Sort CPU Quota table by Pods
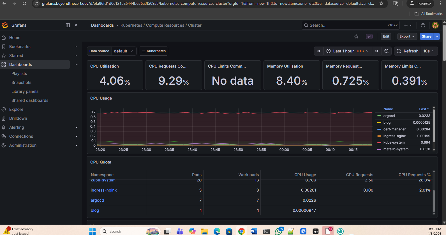The height and width of the screenshot is (235, 446). click(197, 175)
